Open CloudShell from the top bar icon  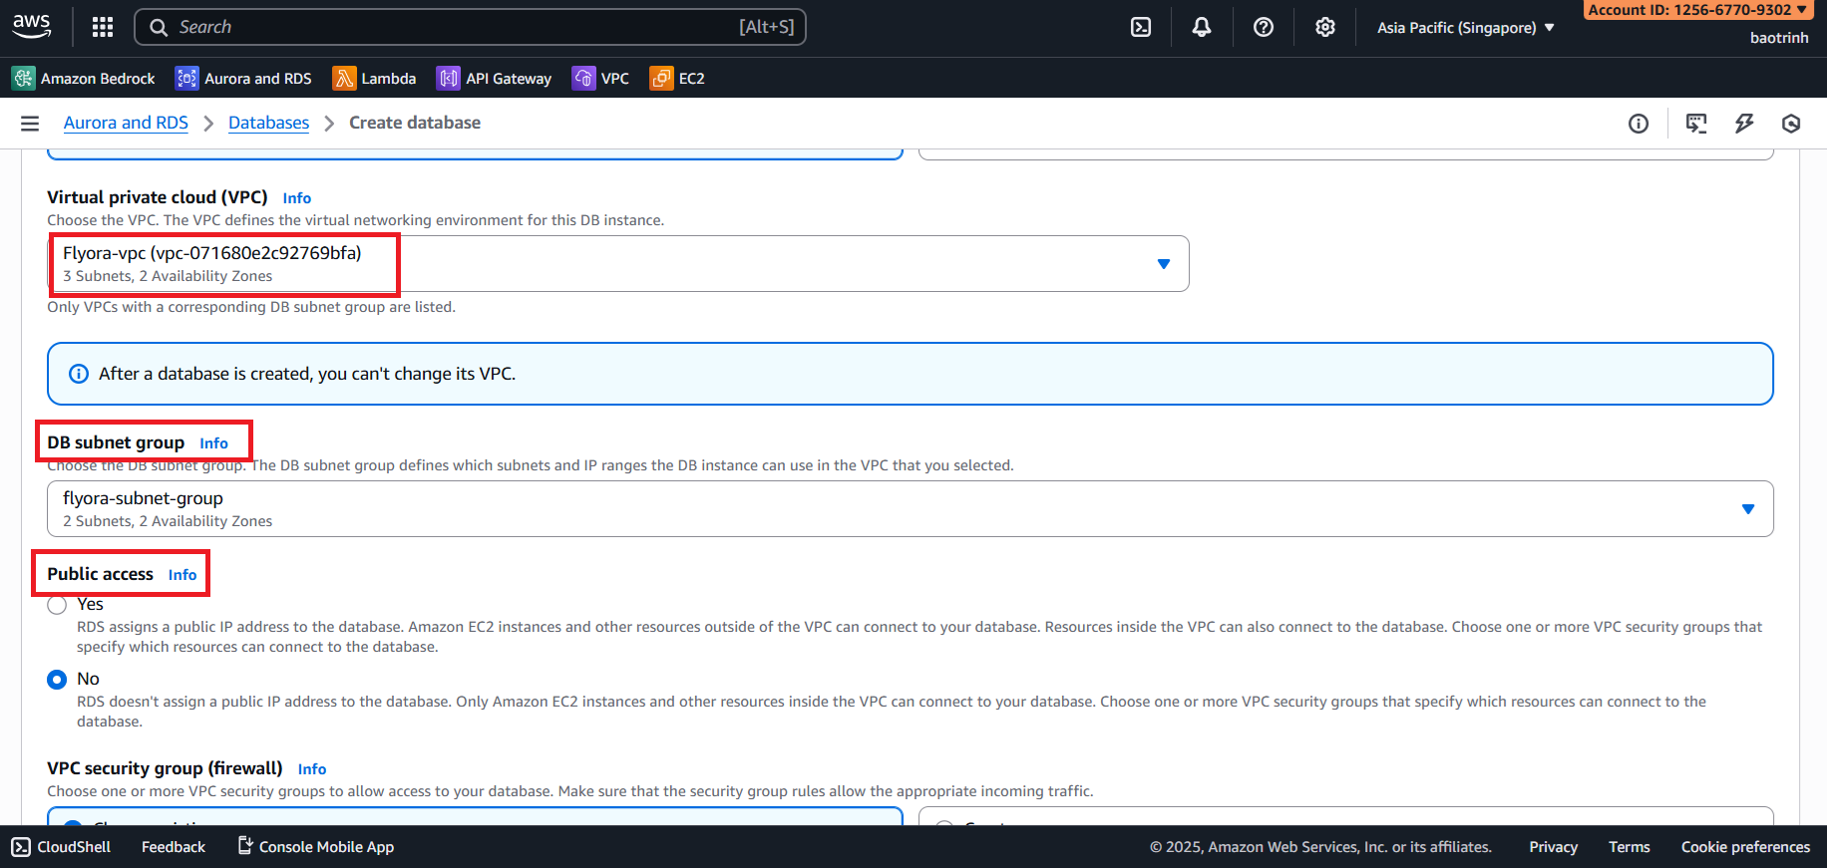(x=1141, y=27)
